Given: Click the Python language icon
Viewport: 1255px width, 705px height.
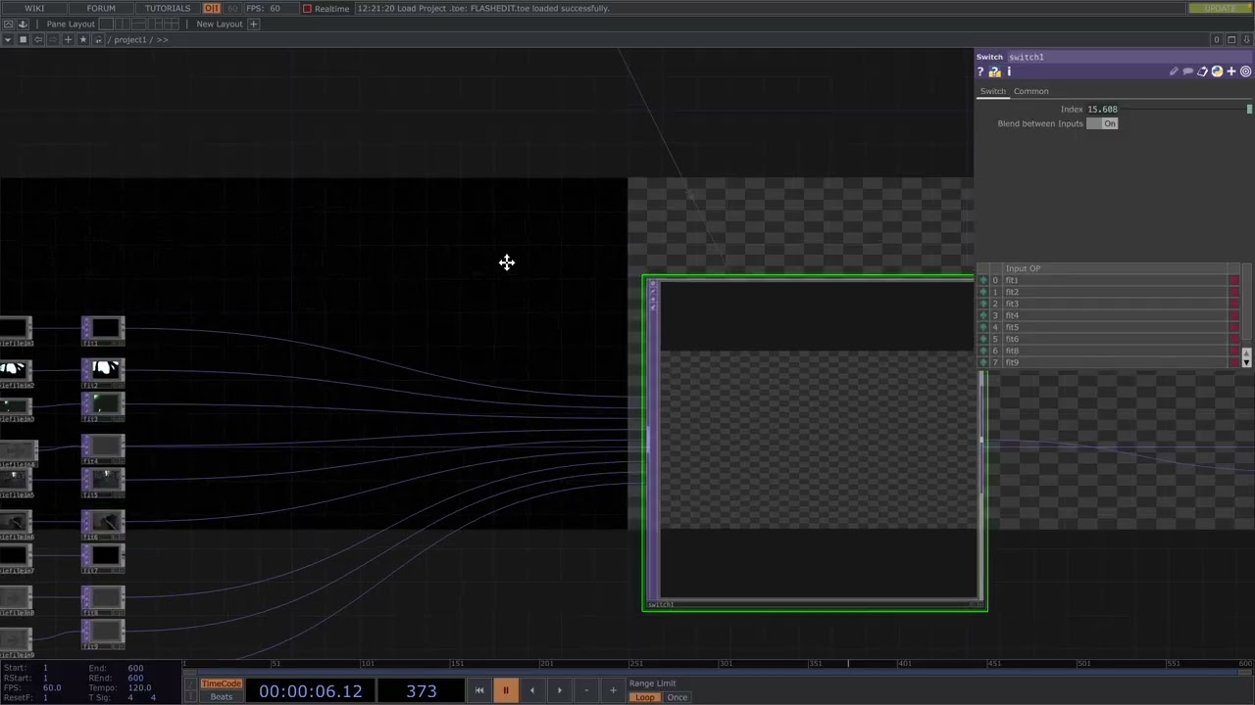Looking at the screenshot, I should coord(1217,71).
